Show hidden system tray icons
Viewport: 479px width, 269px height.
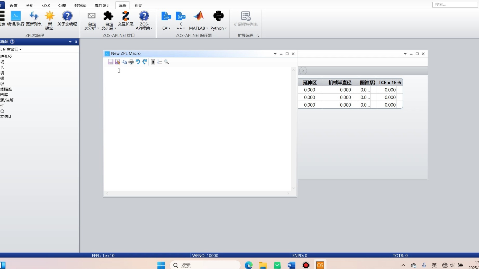coord(403,265)
